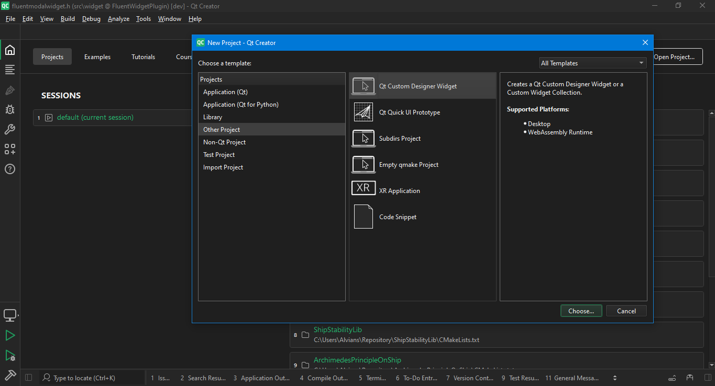Click the Choose... button

(581, 311)
